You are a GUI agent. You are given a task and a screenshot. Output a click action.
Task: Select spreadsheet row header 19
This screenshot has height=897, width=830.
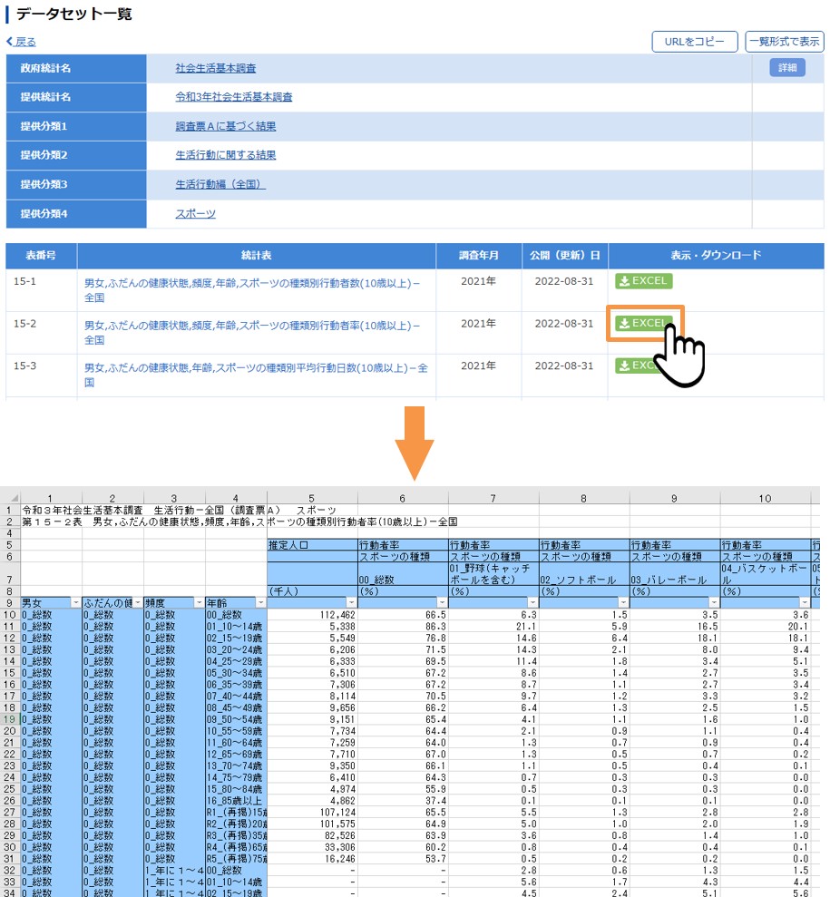(x=10, y=719)
